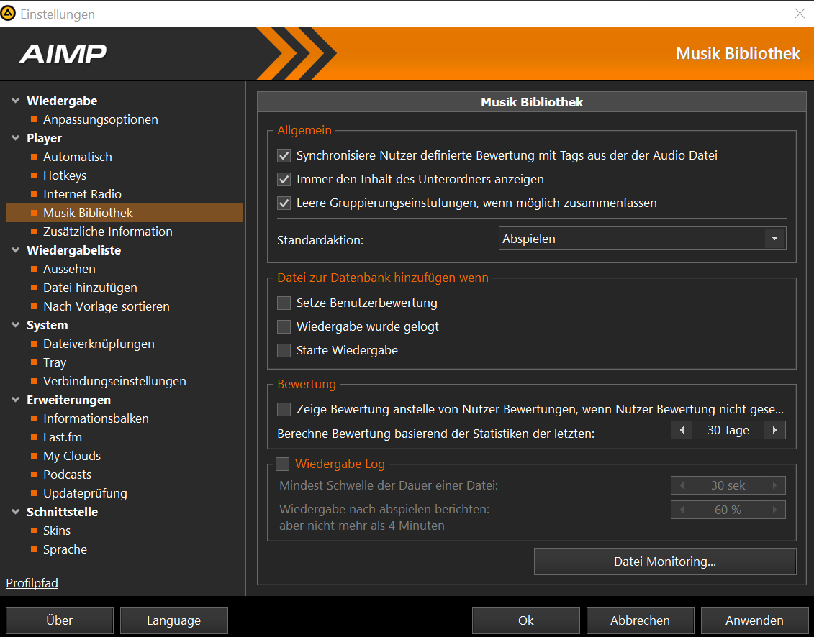The width and height of the screenshot is (814, 637).
Task: Uncheck Immer den Inhalt des Unterordners anzeigen
Action: coord(284,180)
